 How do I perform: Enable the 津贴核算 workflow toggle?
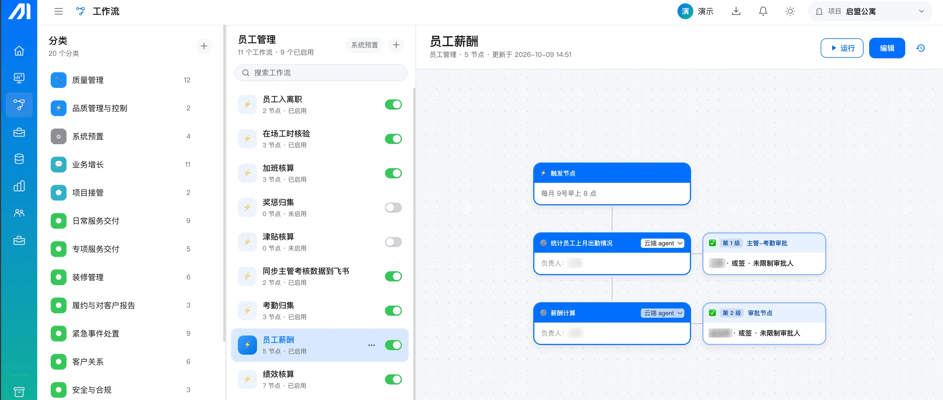point(393,242)
